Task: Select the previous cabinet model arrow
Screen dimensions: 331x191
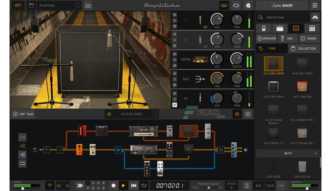Action: [x=156, y=112]
